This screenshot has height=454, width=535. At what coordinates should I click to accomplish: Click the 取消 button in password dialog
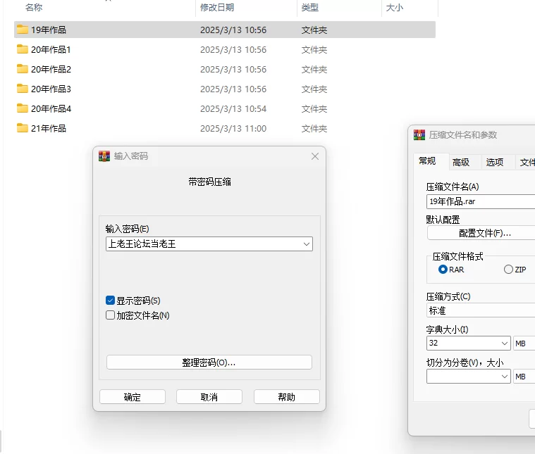(x=209, y=397)
